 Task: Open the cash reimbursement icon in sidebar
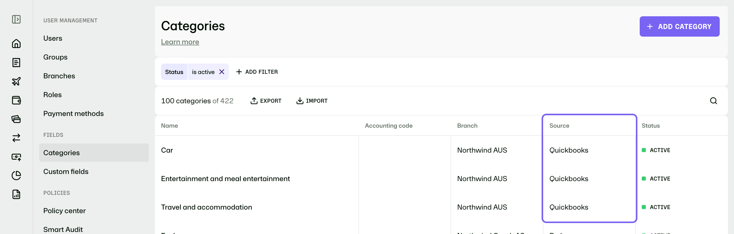(x=16, y=157)
